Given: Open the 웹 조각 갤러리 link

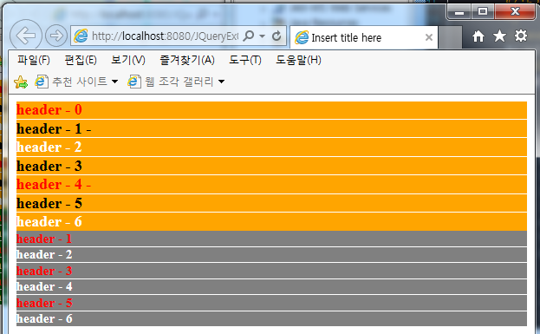Looking at the screenshot, I should (171, 82).
